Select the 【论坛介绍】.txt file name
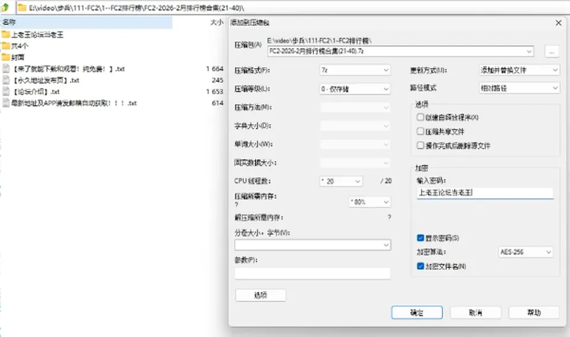 pyautogui.click(x=36, y=92)
